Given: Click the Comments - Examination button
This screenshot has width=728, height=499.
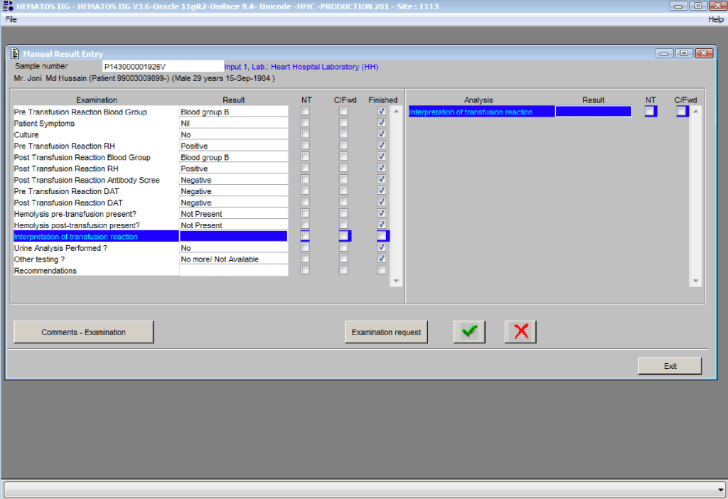Looking at the screenshot, I should pos(83,332).
